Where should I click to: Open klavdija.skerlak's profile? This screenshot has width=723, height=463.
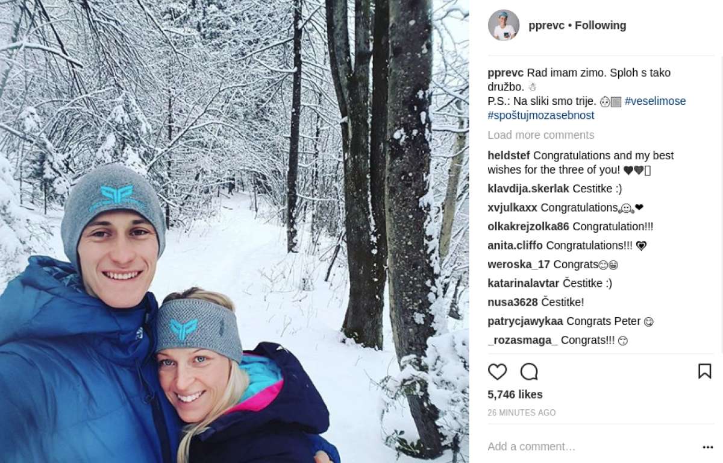point(528,189)
